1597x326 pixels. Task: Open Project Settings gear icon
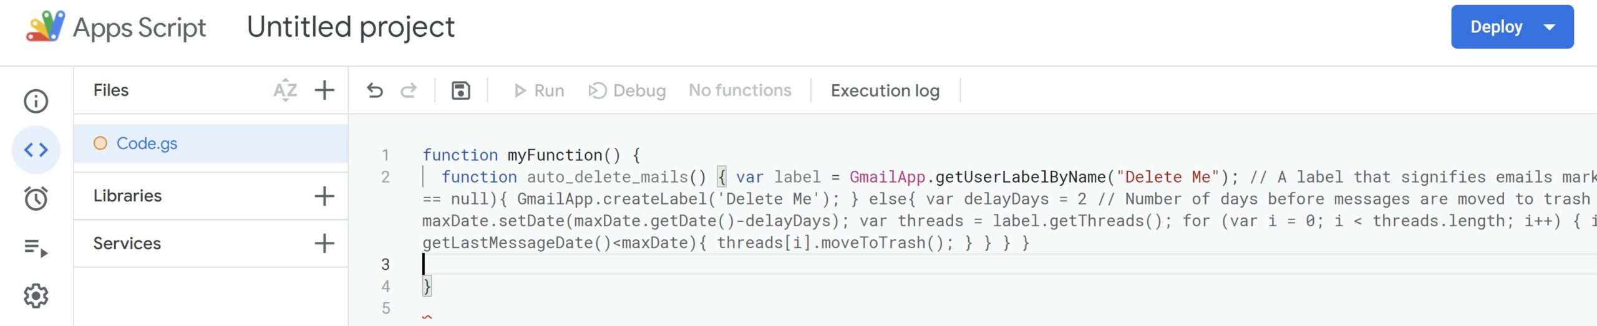click(x=36, y=296)
